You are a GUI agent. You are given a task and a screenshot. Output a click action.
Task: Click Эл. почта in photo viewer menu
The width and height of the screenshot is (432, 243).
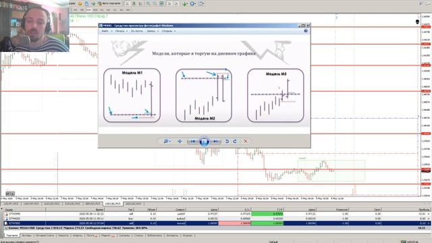click(136, 31)
